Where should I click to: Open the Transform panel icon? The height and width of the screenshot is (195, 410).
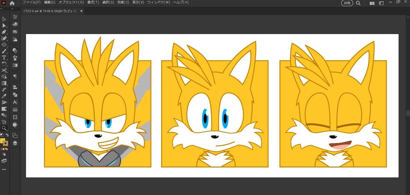coord(15,117)
